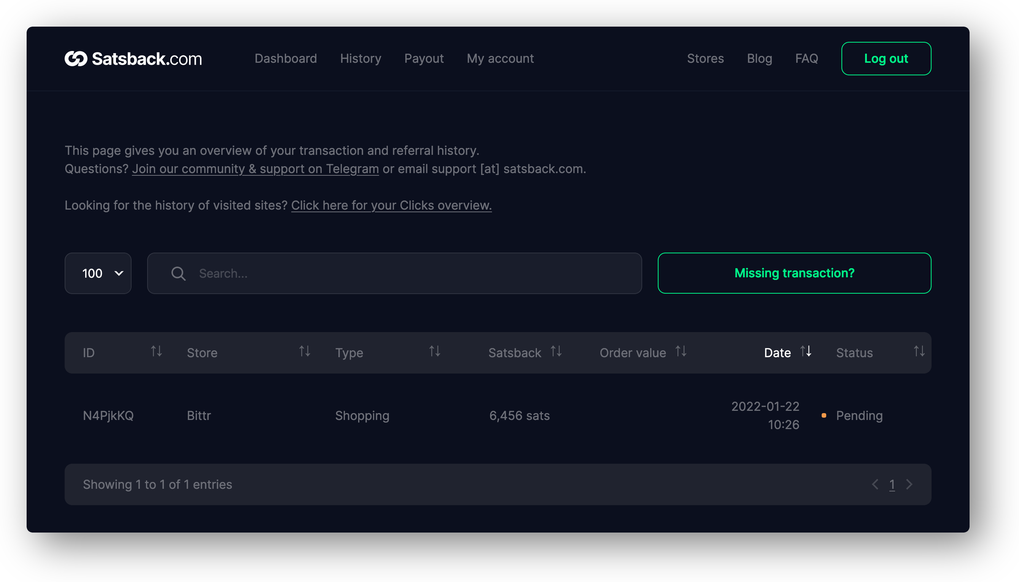
Task: Click the Status column header
Action: 854,353
